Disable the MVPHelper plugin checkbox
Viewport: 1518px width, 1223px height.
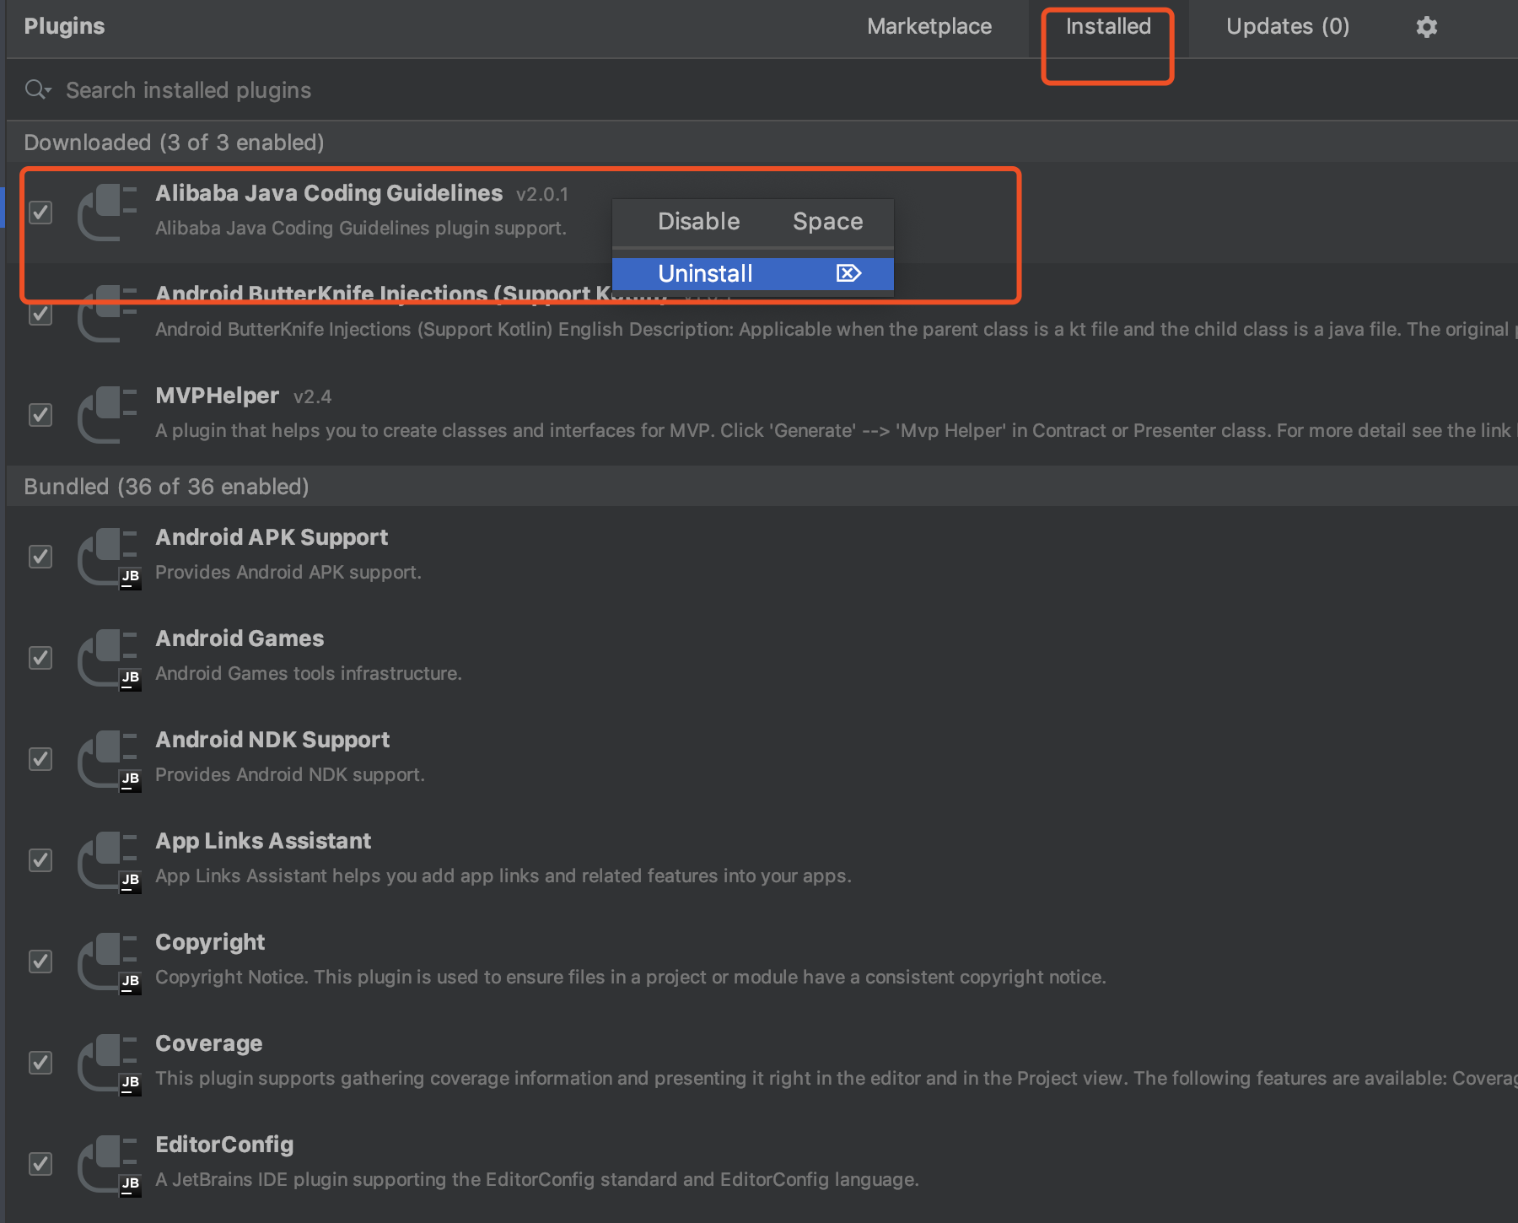[x=40, y=414]
